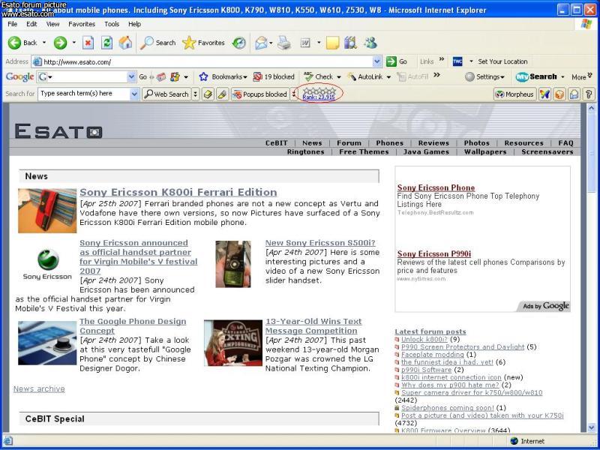
Task: Expand the Links toolbar chevron
Action: [x=442, y=60]
